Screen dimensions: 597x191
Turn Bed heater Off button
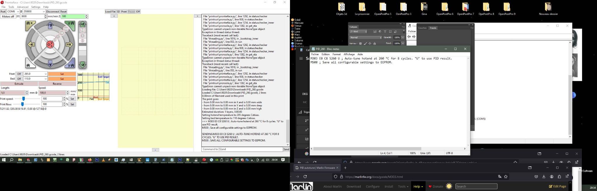19,79
